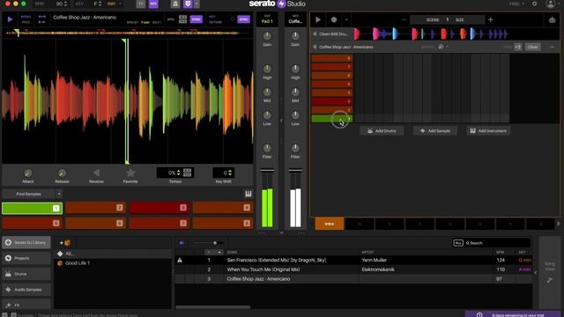Click add crate icon in library

tap(65, 243)
